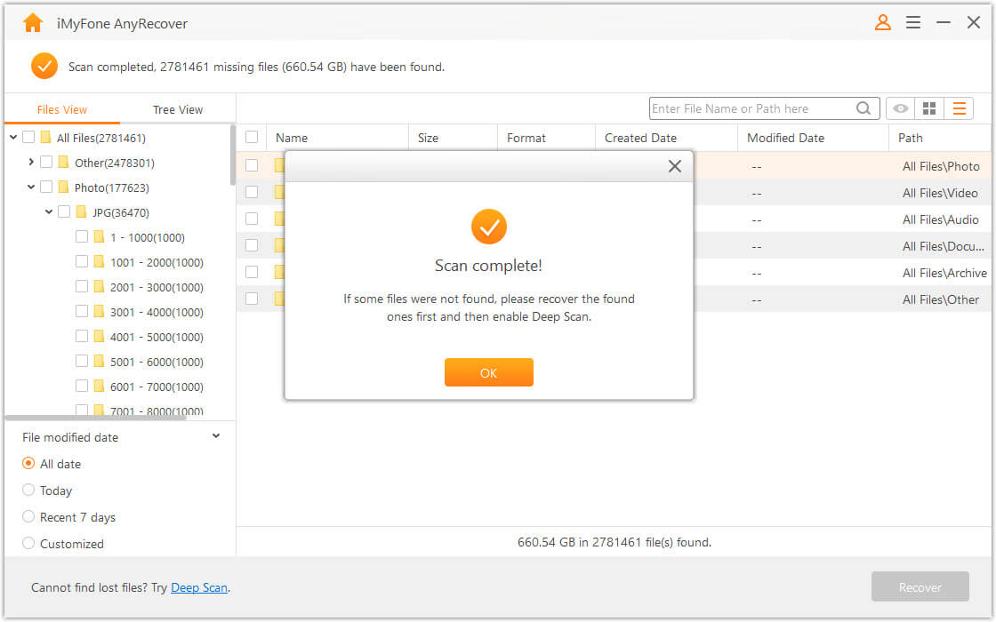Screen dimensions: 996x622
Task: Close the Scan complete dialog
Action: coord(675,166)
